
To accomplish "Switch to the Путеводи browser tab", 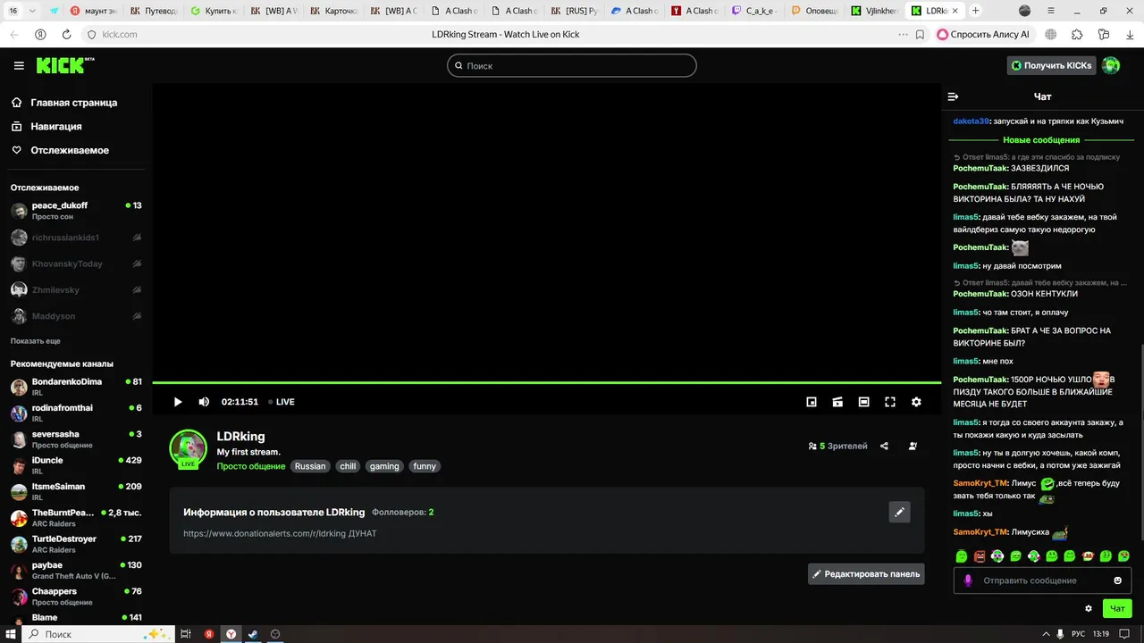I will (x=155, y=11).
